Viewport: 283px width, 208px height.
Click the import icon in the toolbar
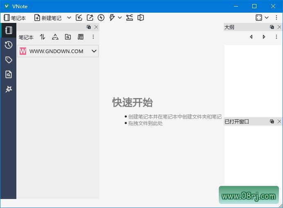[79, 18]
